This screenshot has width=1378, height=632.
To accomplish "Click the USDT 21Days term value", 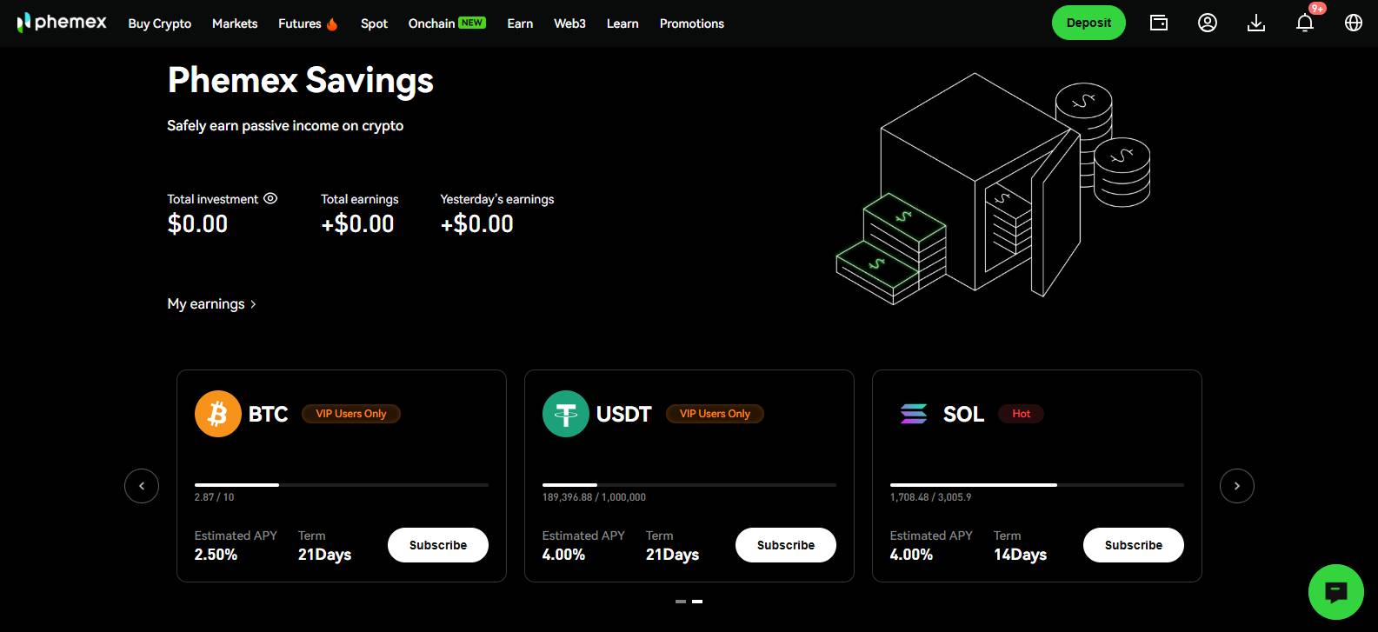I will (x=672, y=555).
